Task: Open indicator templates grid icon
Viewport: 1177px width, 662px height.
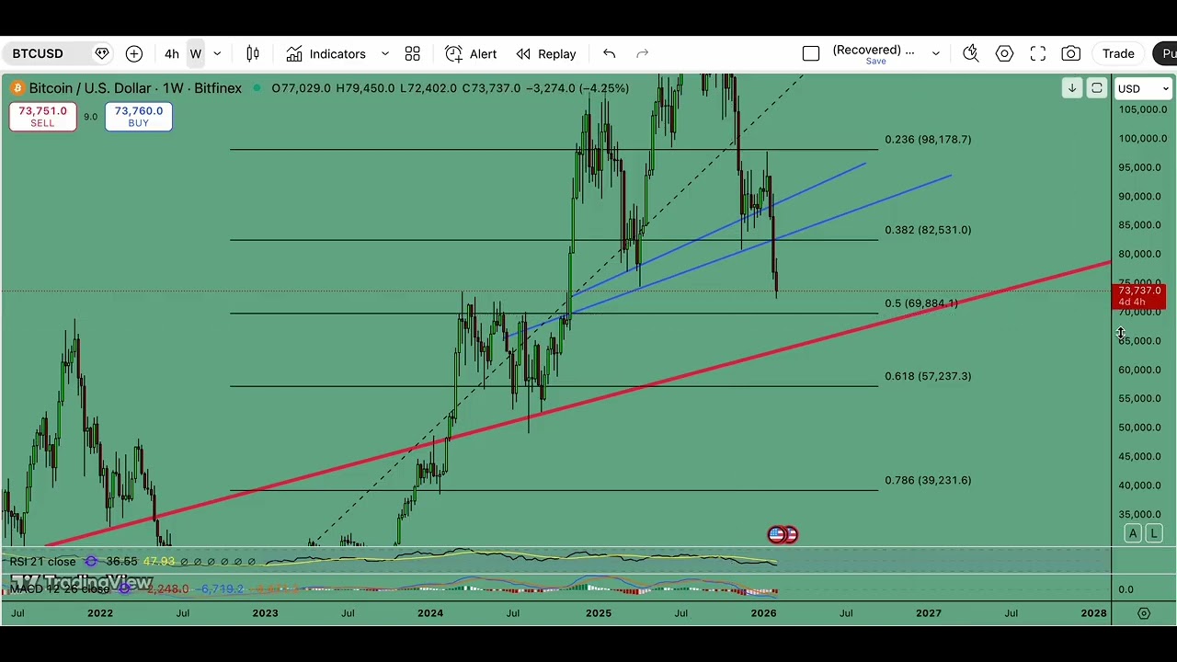Action: click(413, 53)
